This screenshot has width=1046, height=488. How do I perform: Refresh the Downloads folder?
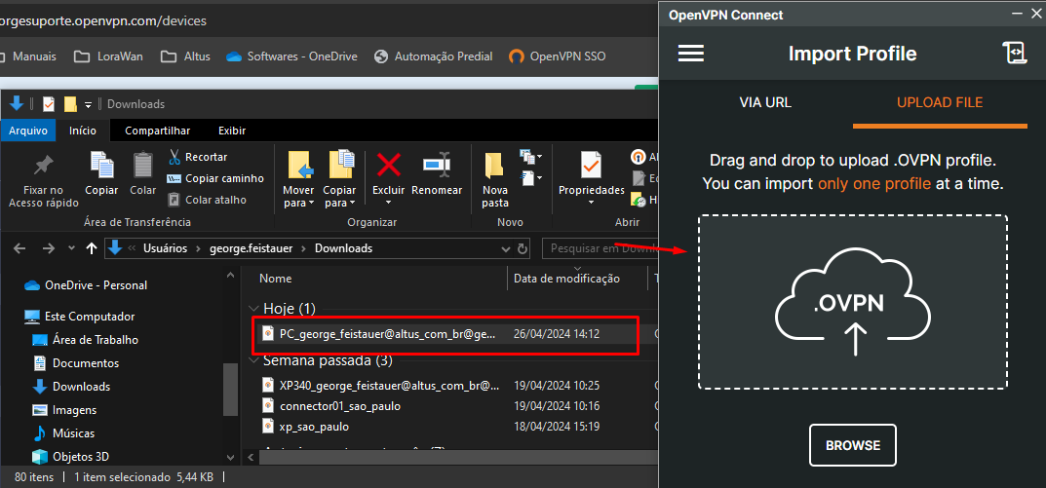(x=523, y=248)
